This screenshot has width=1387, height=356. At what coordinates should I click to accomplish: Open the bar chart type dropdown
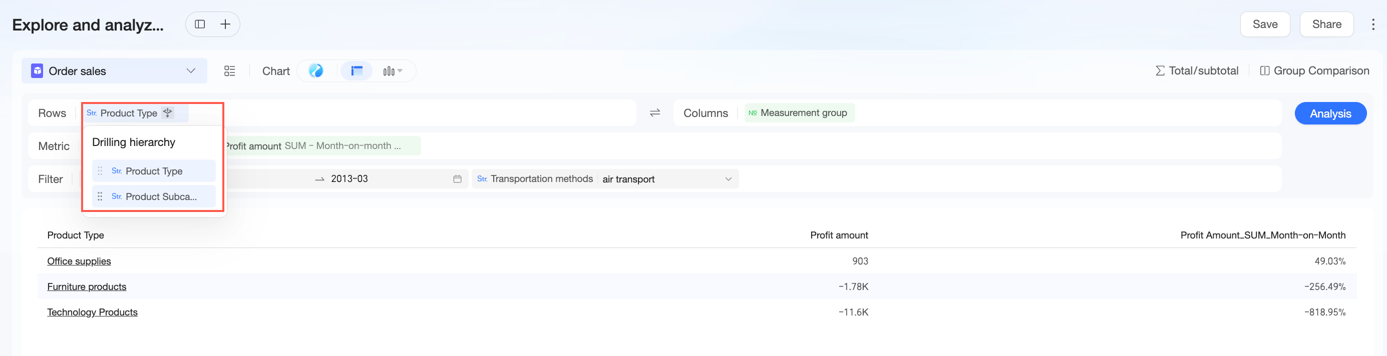[x=393, y=71]
